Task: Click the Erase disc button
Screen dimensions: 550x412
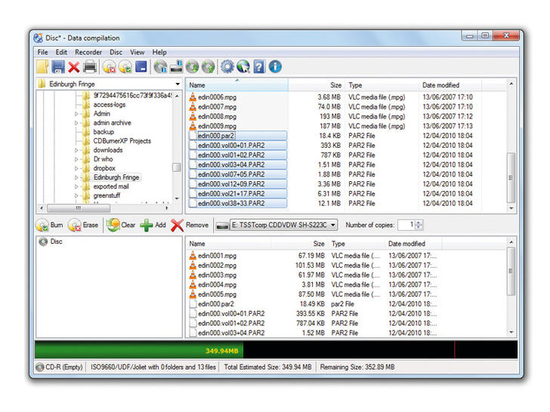Action: (83, 225)
